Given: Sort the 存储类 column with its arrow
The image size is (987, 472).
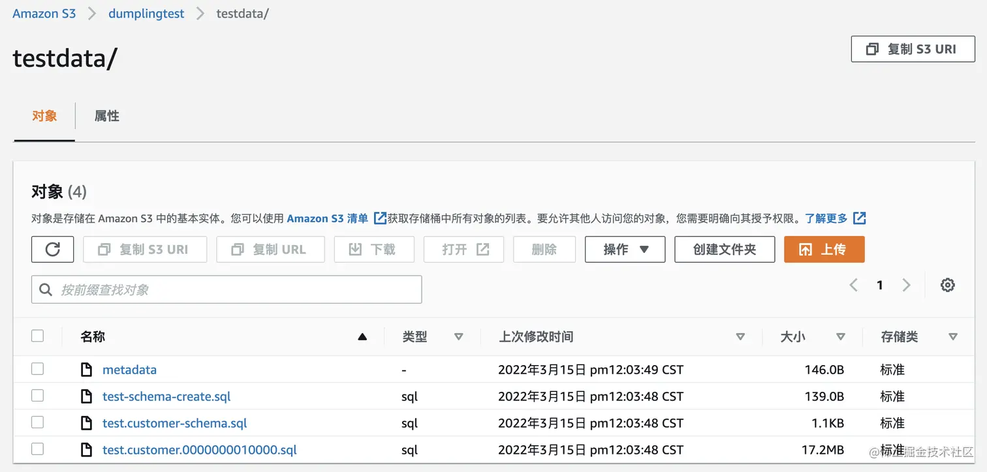Looking at the screenshot, I should 953,337.
